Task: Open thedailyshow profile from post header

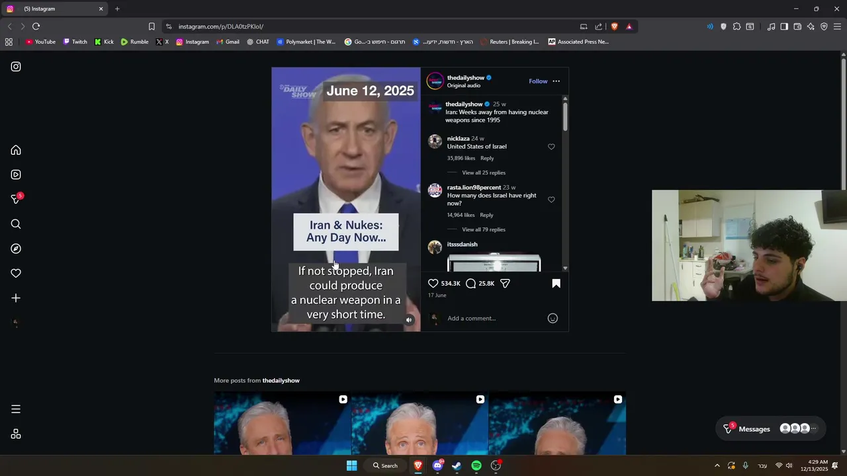Action: 466,77
